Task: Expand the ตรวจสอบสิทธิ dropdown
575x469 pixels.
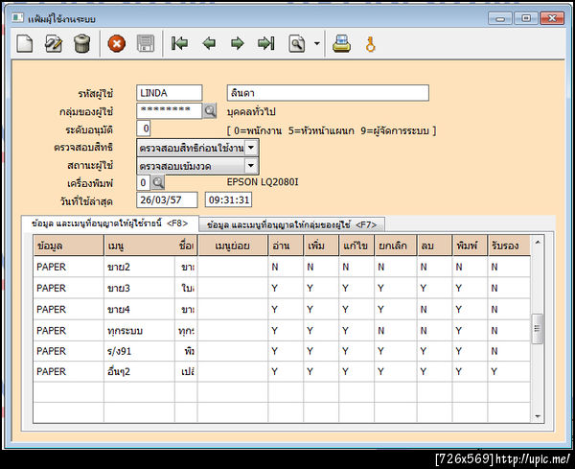Action: (x=251, y=148)
